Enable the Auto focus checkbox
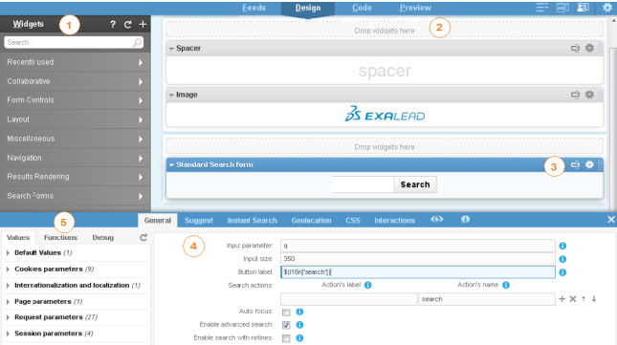617x345 pixels. pyautogui.click(x=286, y=312)
